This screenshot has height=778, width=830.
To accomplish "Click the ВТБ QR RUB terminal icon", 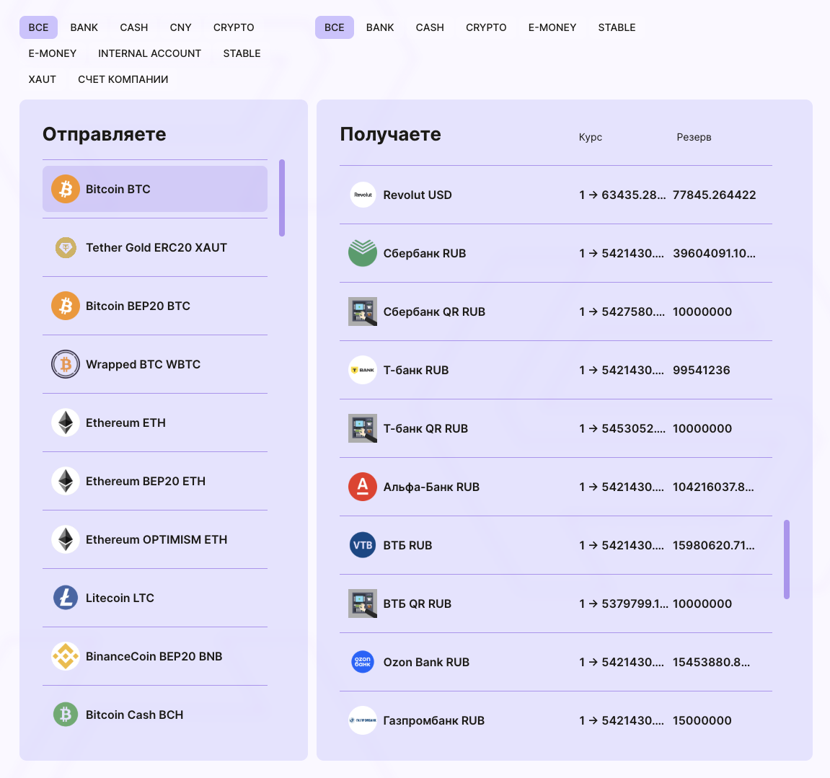I will 363,604.
